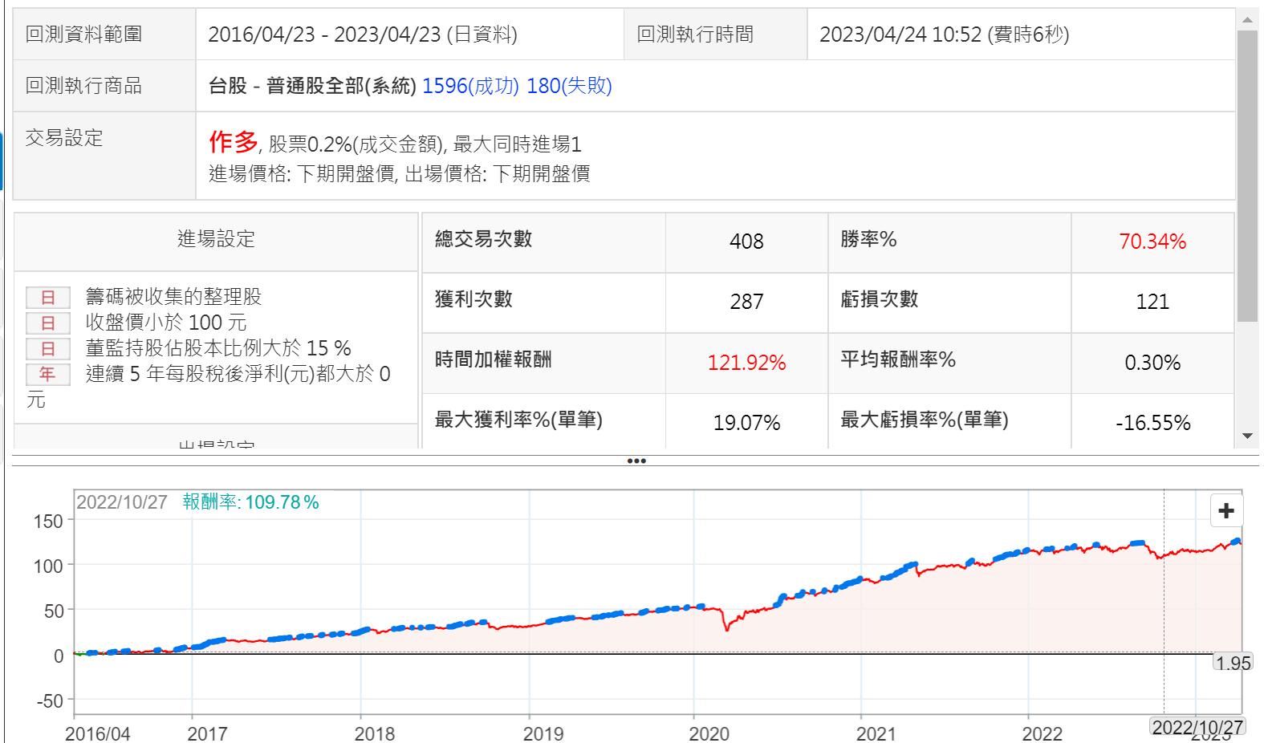Click the red 作多 trade direction text
The image size is (1264, 743).
234,142
